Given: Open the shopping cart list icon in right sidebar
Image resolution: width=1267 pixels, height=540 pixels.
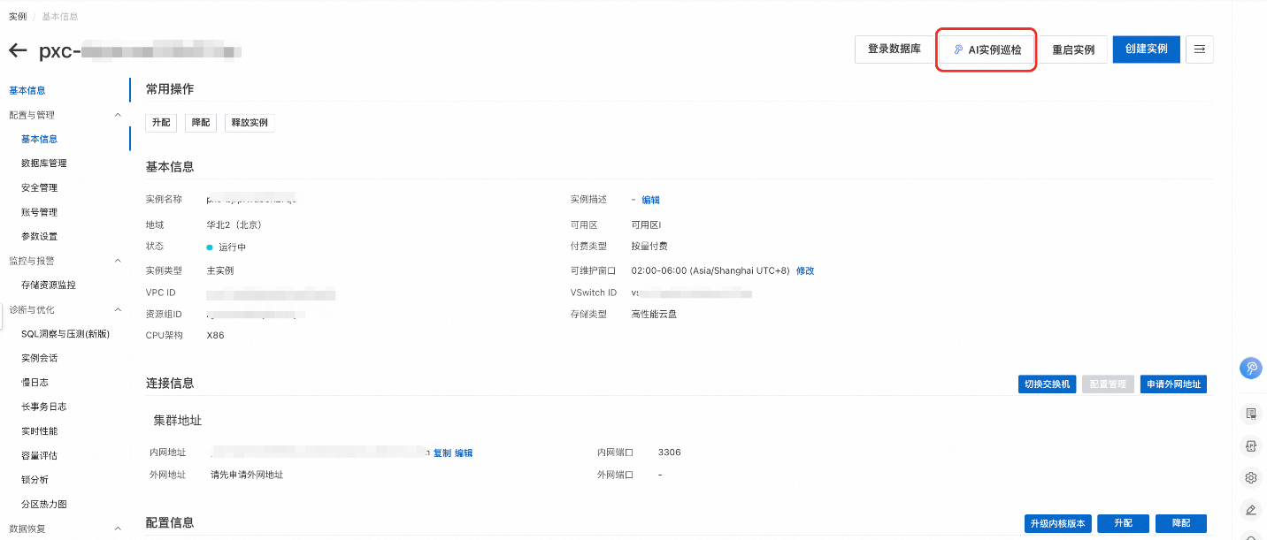Looking at the screenshot, I should (1251, 413).
